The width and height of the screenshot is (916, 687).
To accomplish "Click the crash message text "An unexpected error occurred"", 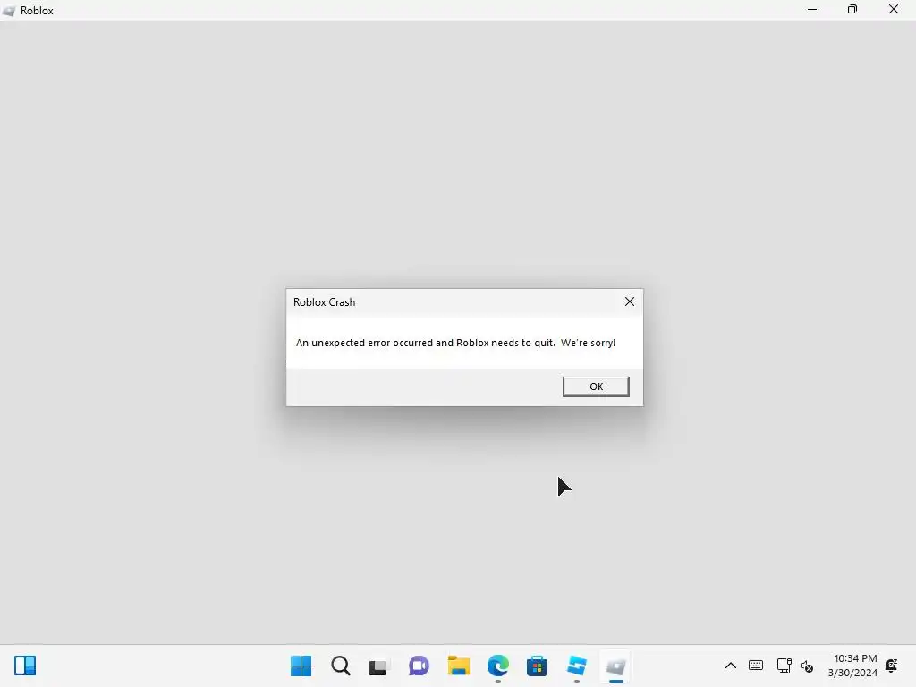I will (x=364, y=343).
